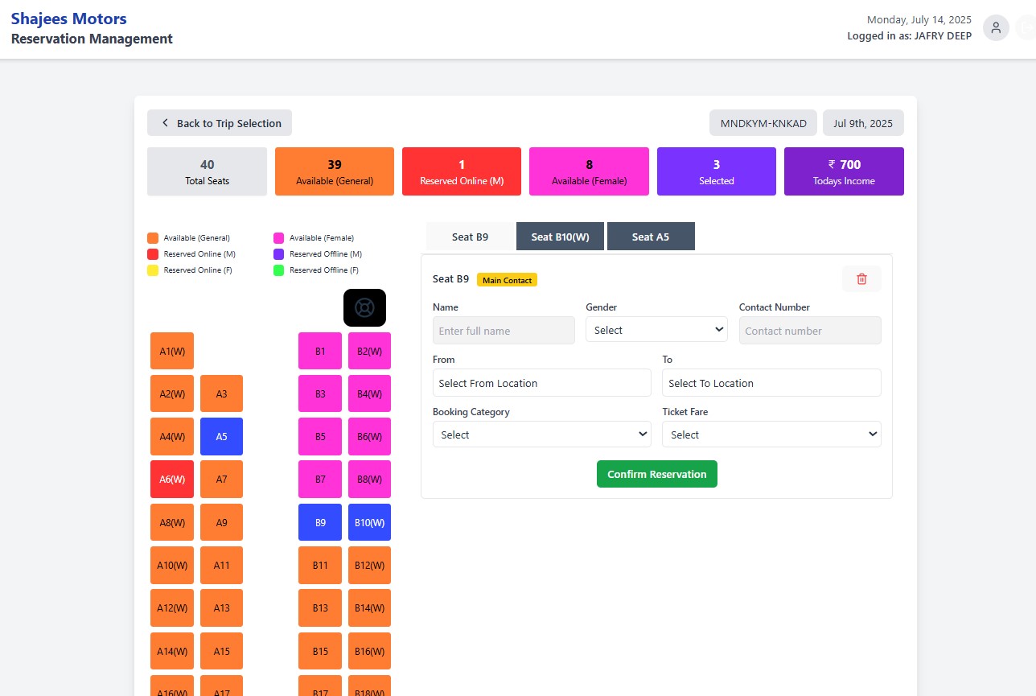Click the Select From Location field

tap(541, 383)
